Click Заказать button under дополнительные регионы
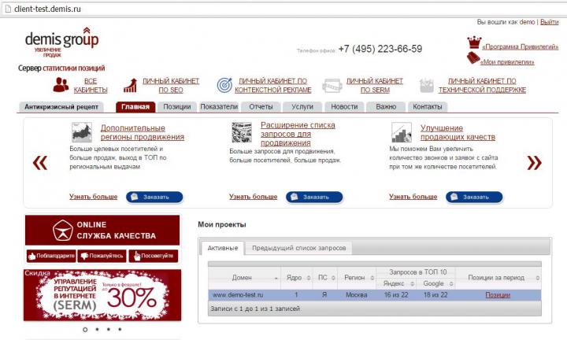This screenshot has height=340, width=567. 154,197
